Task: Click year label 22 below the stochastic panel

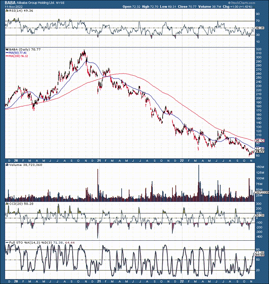Action: [182, 281]
